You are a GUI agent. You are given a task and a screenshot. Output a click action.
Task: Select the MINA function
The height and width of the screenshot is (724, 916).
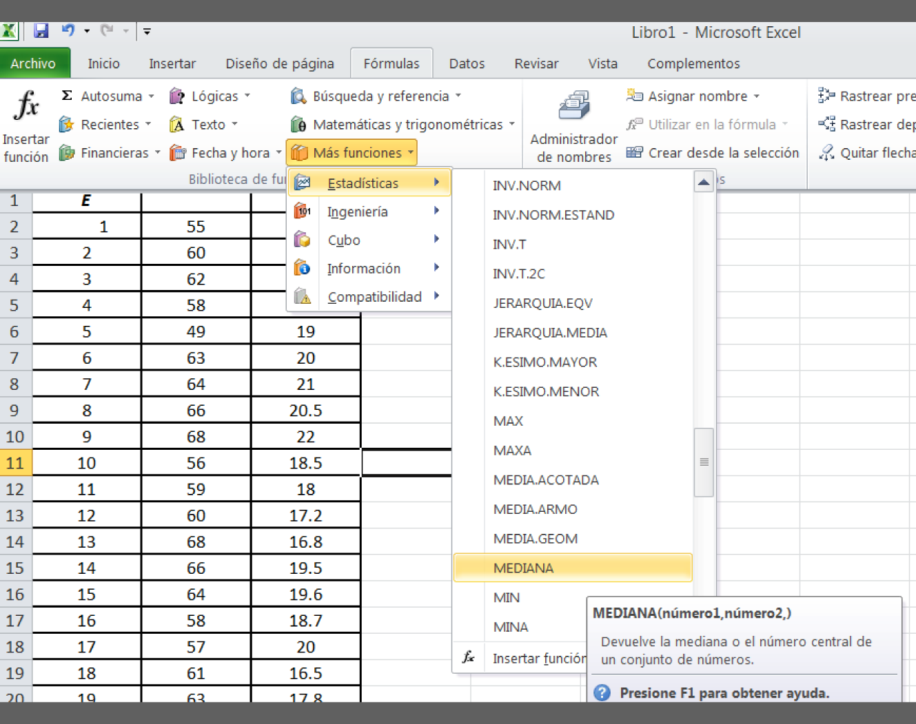pos(520,627)
